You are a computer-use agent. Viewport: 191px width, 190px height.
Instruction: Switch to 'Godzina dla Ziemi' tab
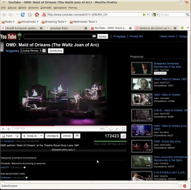coord(156,28)
